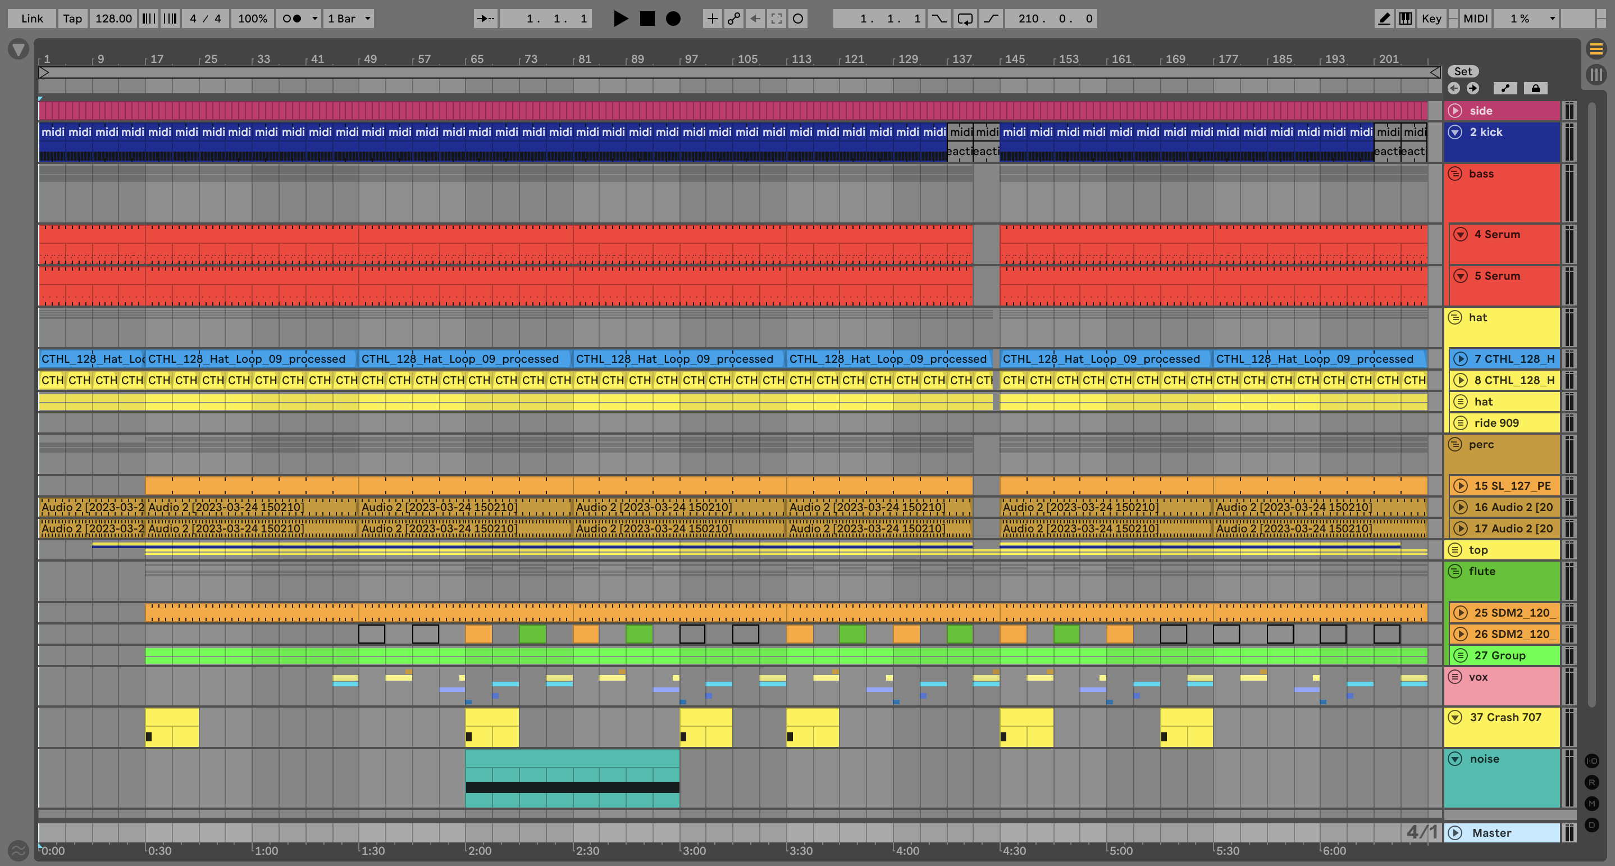Image resolution: width=1615 pixels, height=866 pixels.
Task: Open the quantization menu showing 1 Bar
Action: (x=349, y=18)
